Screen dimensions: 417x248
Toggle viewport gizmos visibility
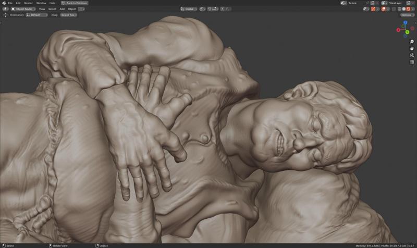(374, 9)
